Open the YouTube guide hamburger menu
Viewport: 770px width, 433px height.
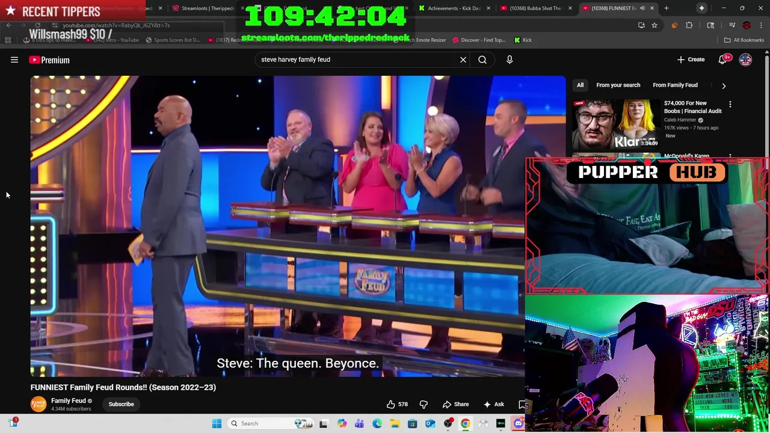pos(14,60)
